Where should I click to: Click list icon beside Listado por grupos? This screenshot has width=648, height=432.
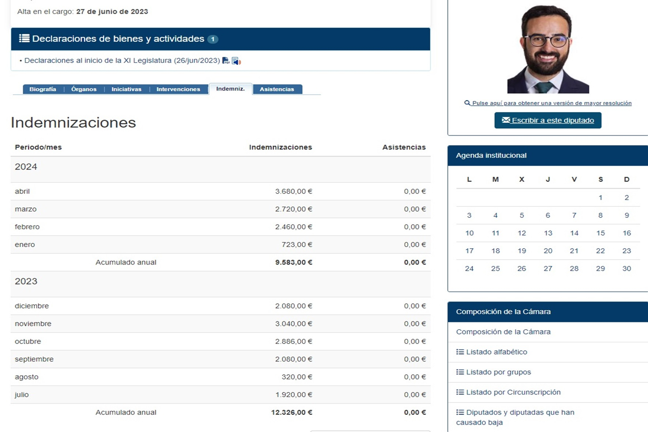[x=460, y=372]
